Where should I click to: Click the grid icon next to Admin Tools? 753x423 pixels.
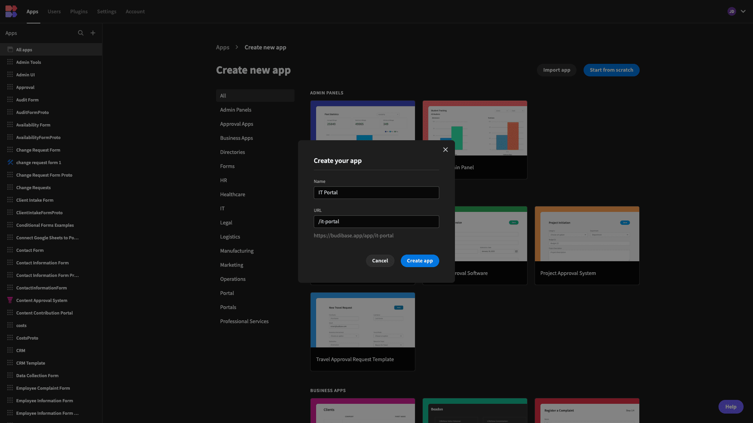coord(10,63)
